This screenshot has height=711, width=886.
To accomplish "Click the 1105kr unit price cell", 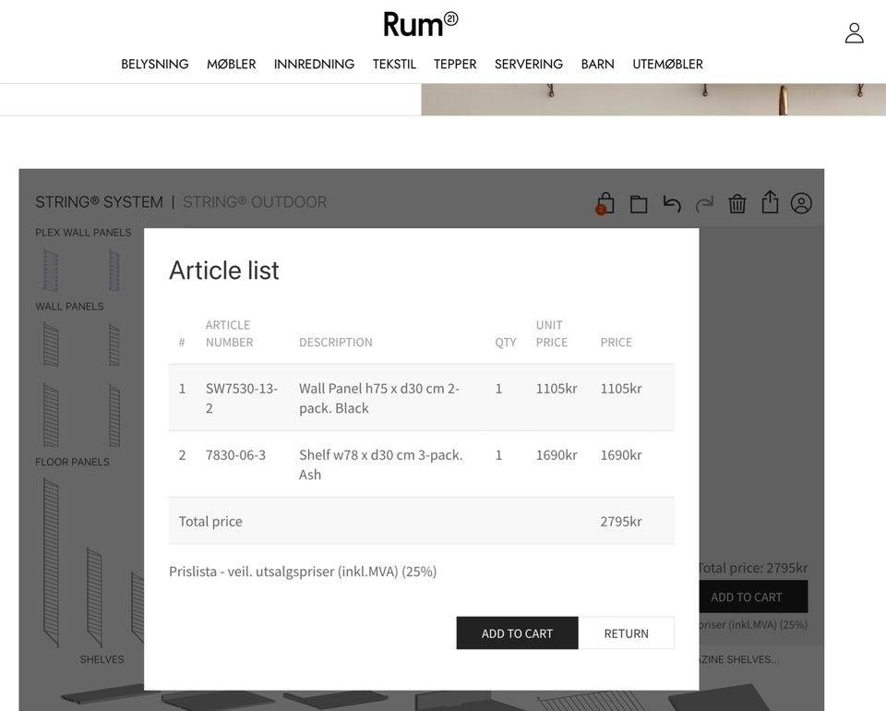I will click(557, 389).
